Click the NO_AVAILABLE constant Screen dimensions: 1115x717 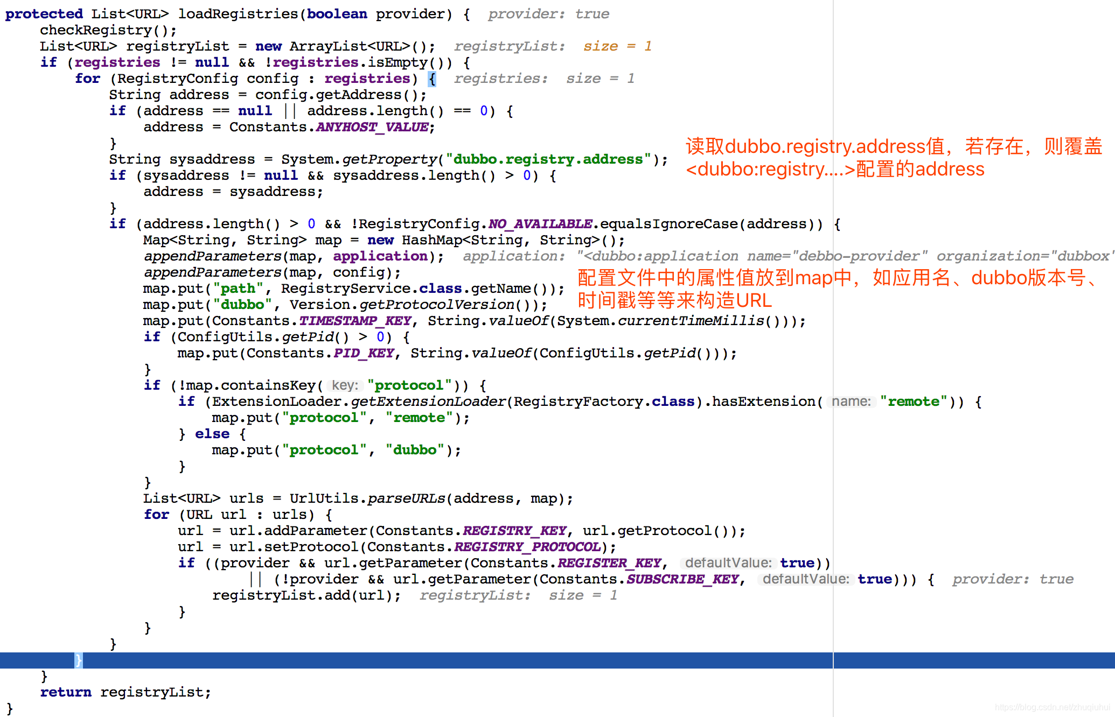tap(540, 224)
